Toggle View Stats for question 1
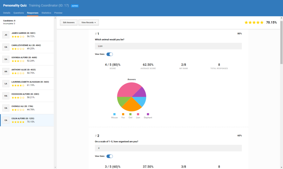Screen dimensions: 283x169 click(110, 54)
